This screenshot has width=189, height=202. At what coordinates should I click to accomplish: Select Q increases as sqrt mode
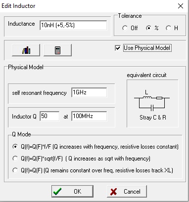click(15, 159)
